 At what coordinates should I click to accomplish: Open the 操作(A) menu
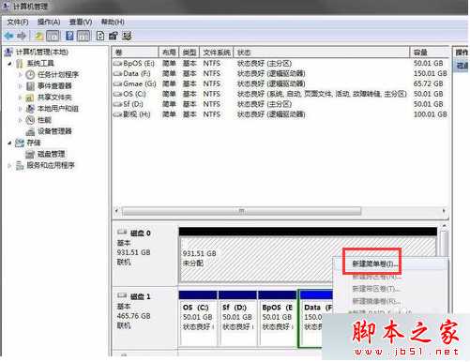pos(49,23)
